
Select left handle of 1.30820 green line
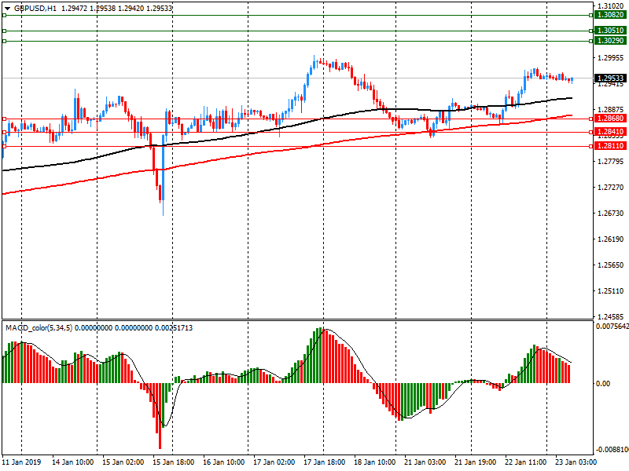(4, 15)
